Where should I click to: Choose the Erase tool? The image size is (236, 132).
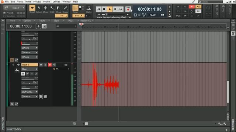[66, 8]
